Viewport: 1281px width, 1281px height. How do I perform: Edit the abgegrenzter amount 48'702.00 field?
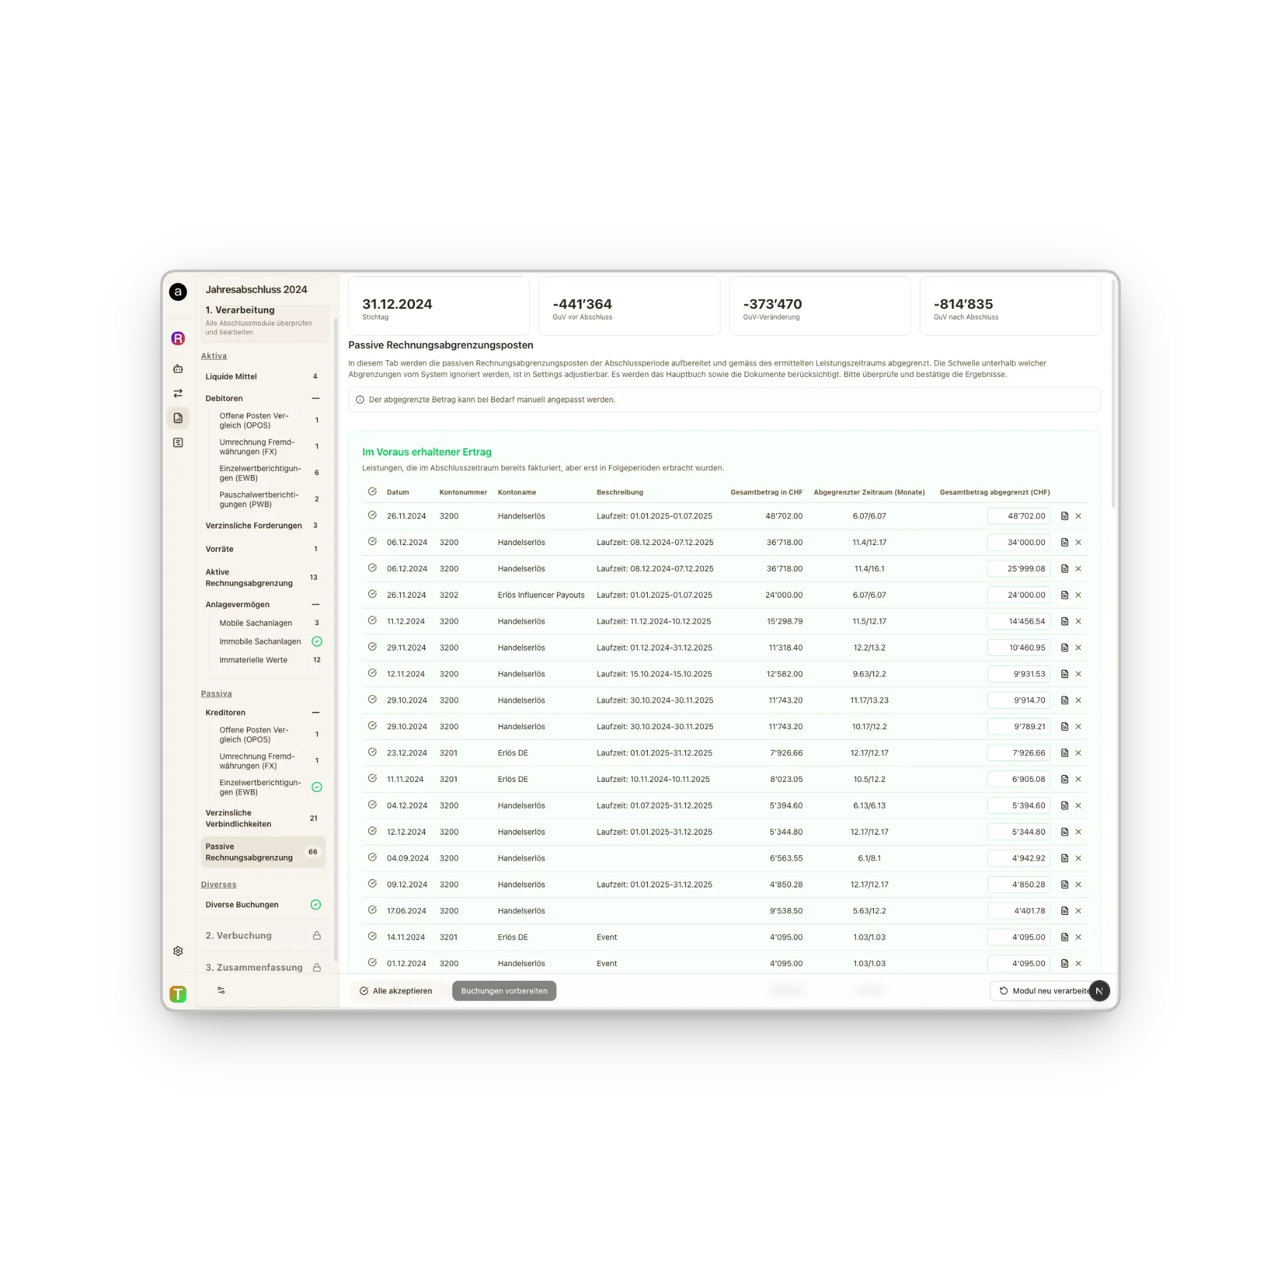pyautogui.click(x=1019, y=516)
